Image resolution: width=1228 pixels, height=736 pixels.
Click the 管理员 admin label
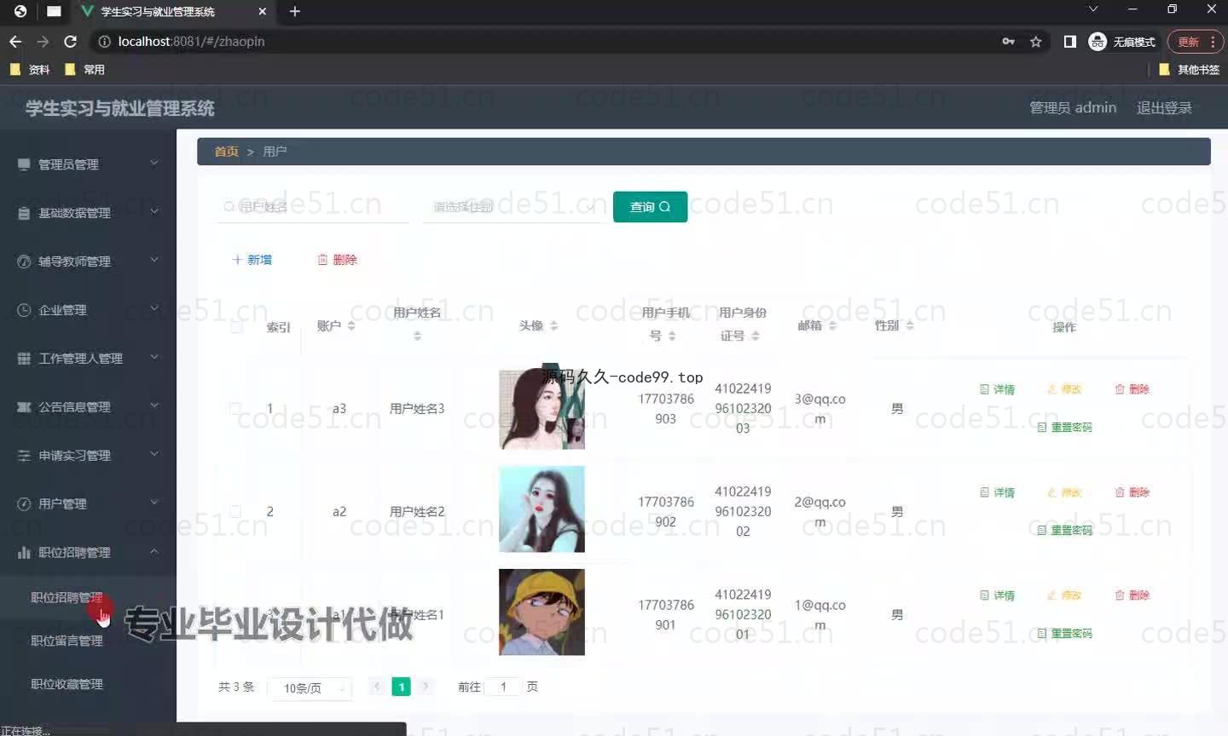click(x=1073, y=107)
